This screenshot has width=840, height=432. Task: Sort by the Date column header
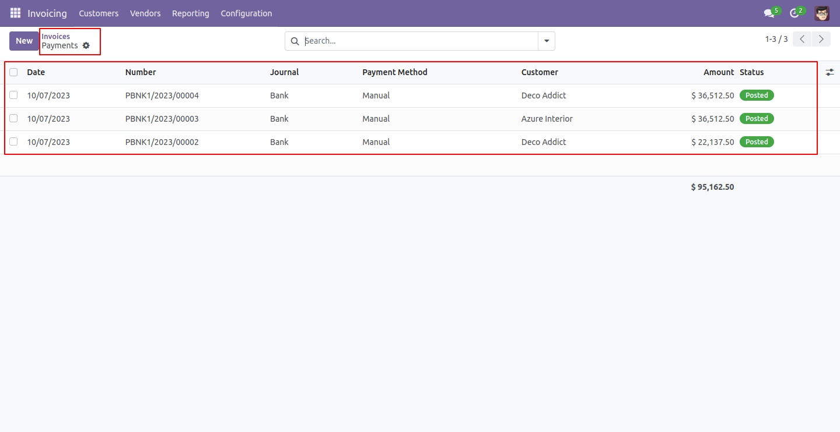[x=36, y=72]
